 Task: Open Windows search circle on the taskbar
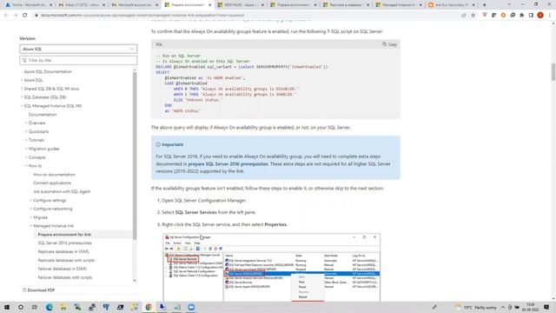(21, 307)
